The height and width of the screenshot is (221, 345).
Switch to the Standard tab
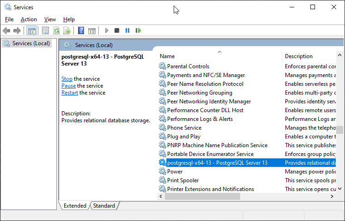pos(104,206)
